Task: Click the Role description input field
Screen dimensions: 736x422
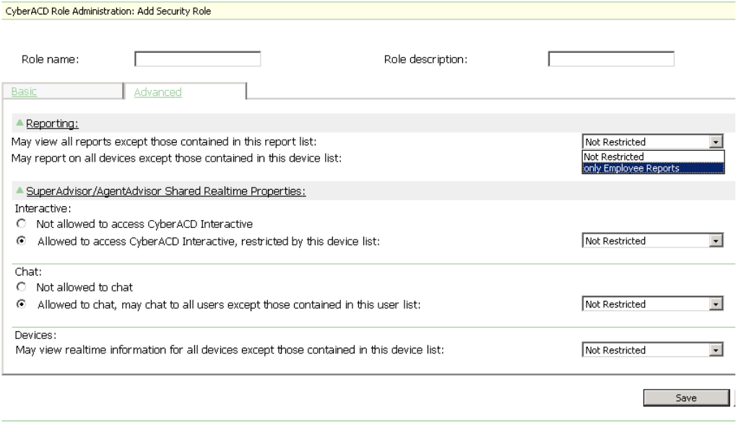Action: pos(611,59)
